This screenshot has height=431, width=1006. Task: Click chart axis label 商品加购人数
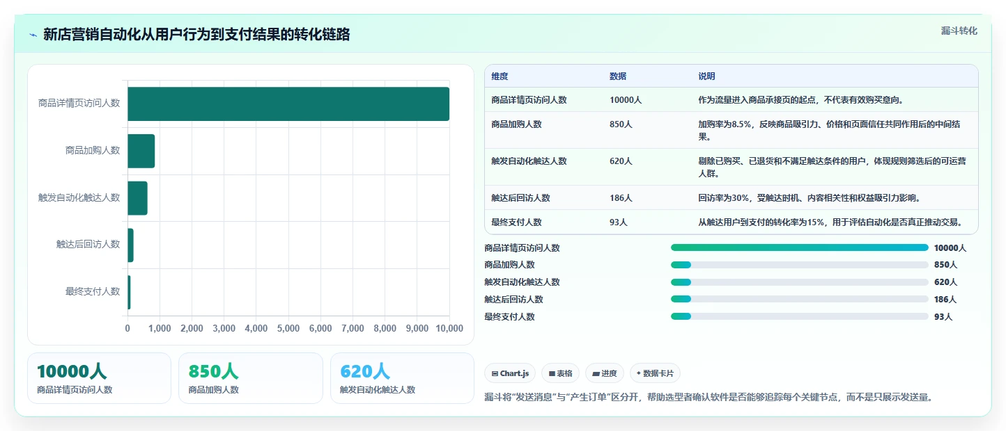[93, 150]
